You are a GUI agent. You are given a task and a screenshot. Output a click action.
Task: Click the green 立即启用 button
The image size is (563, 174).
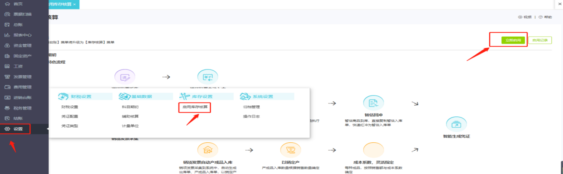coord(513,40)
